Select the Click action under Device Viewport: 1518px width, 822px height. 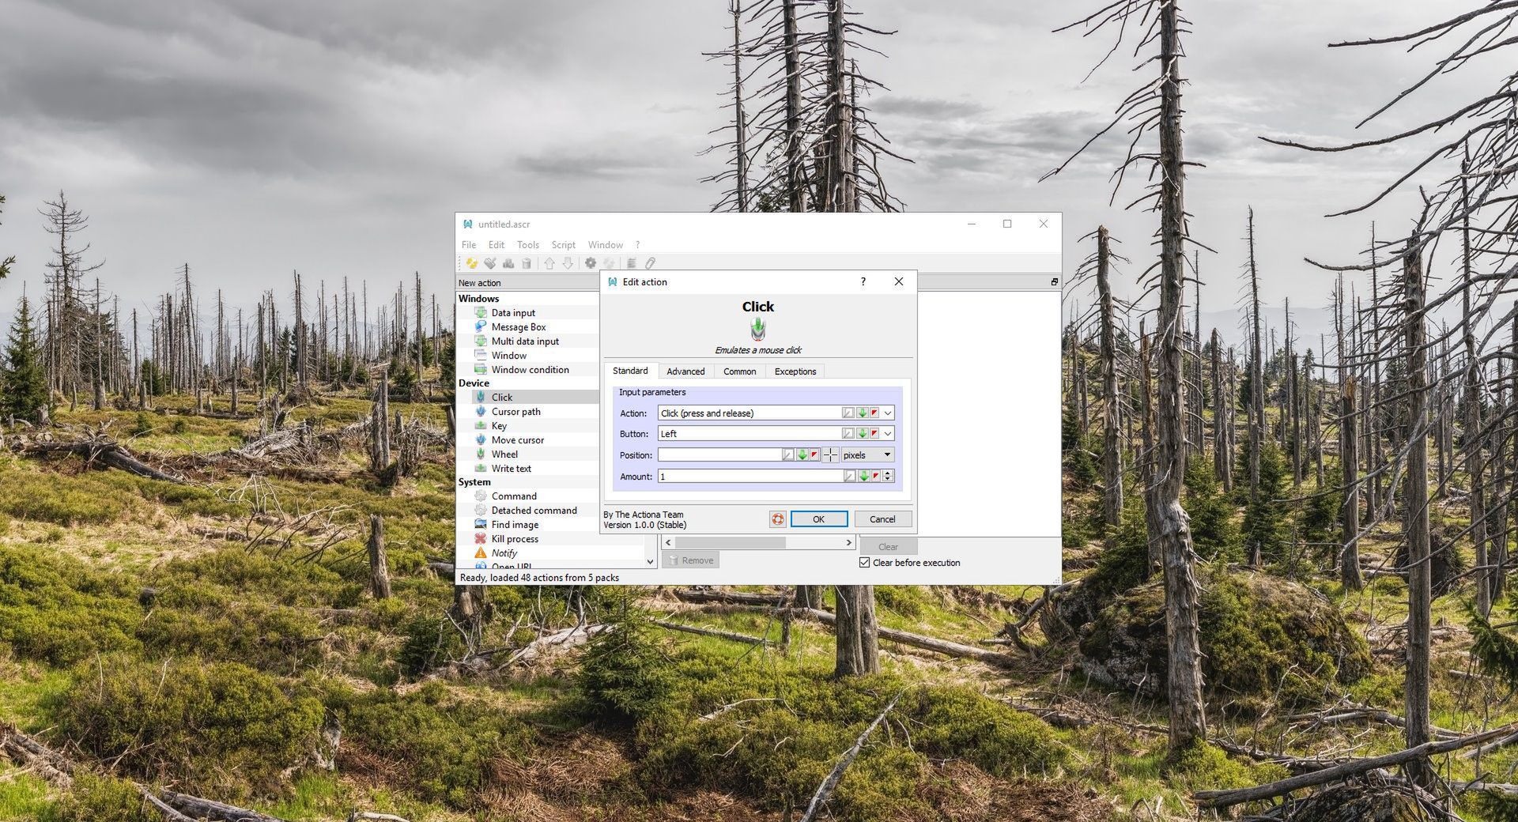tap(503, 397)
